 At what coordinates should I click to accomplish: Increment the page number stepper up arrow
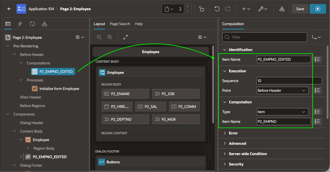(188, 7)
